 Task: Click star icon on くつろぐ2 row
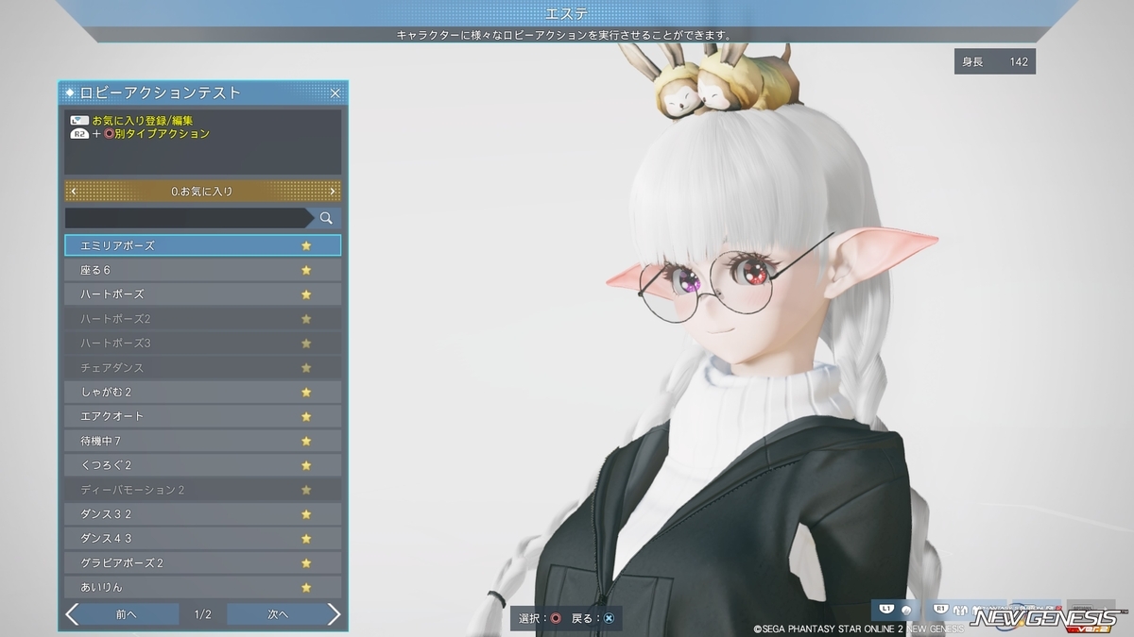306,465
